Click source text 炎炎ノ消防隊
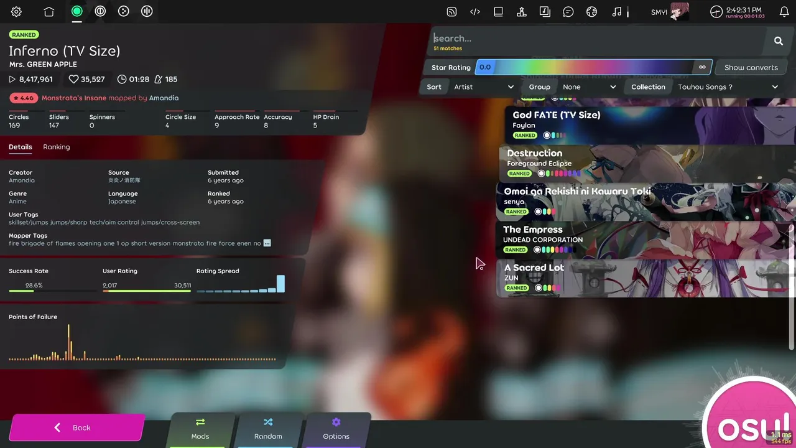796x448 pixels. 124,180
